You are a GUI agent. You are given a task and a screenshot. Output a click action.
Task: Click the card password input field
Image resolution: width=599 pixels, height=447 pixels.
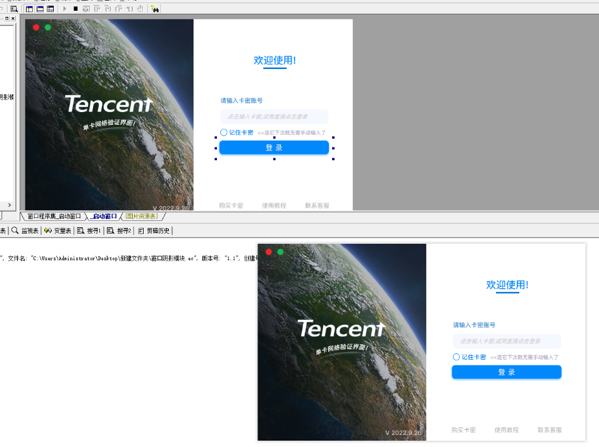[x=274, y=116]
